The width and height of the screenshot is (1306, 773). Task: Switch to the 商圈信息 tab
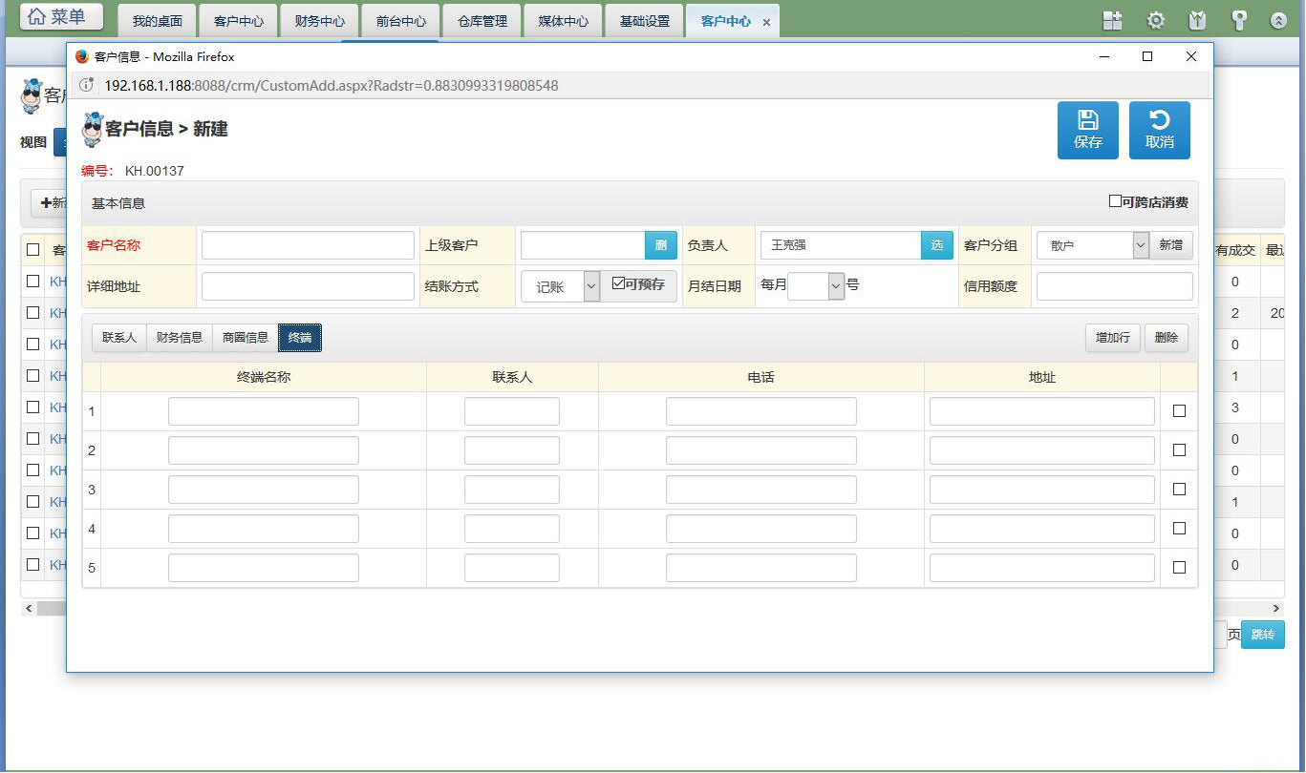click(x=245, y=338)
